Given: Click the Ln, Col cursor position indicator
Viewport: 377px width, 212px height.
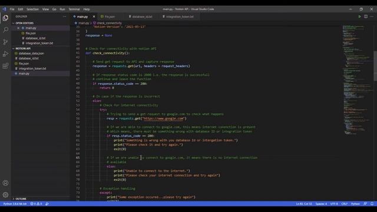Looking at the screenshot, I should click(x=304, y=204).
